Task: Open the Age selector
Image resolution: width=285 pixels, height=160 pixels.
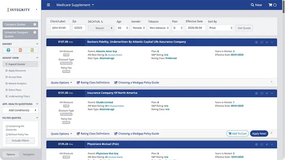Action: click(123, 28)
